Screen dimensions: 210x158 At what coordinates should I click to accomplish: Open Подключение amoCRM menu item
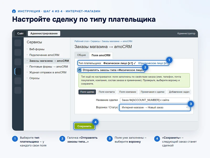[x=44, y=55]
